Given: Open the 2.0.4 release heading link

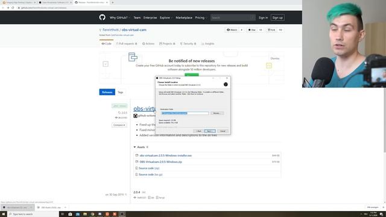Looking at the screenshot, I should tap(137, 192).
